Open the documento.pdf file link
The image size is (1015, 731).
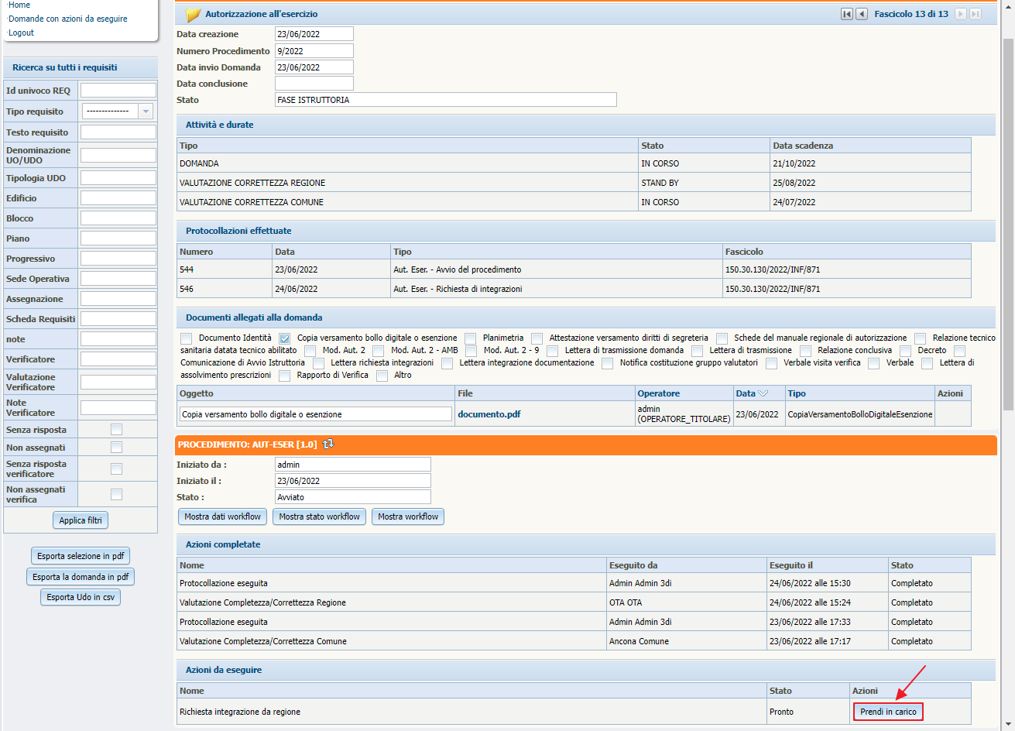click(489, 414)
